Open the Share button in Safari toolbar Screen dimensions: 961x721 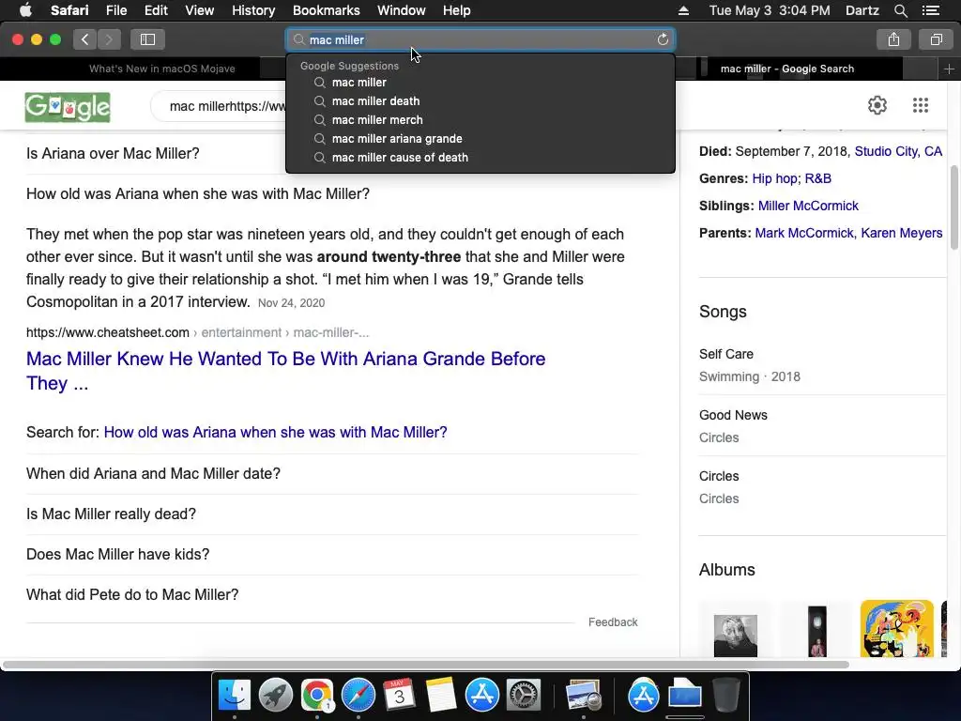coord(893,39)
